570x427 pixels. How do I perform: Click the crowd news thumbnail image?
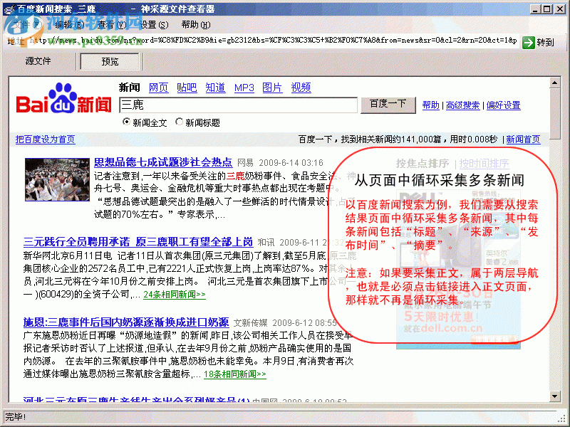57,179
